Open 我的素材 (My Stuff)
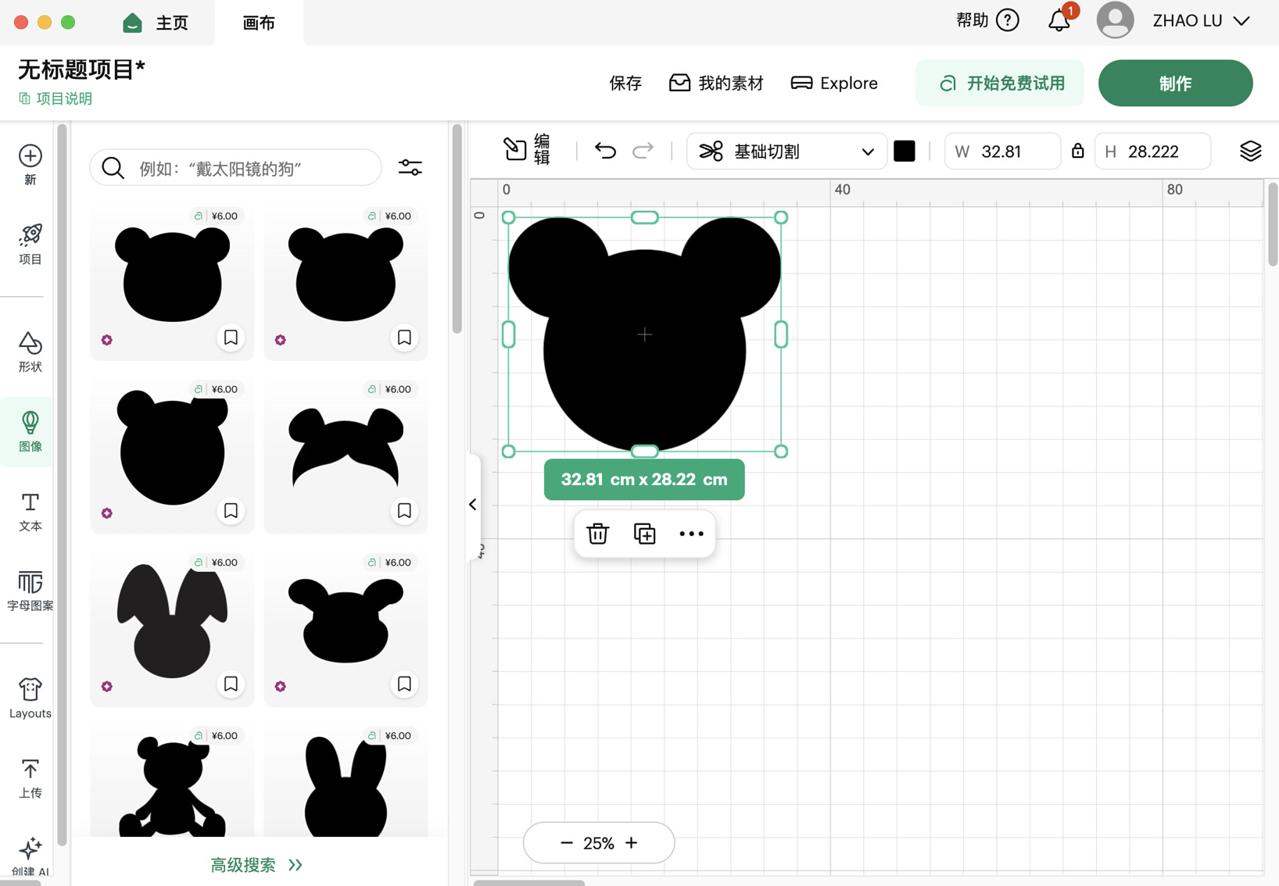This screenshot has height=886, width=1279. click(716, 83)
